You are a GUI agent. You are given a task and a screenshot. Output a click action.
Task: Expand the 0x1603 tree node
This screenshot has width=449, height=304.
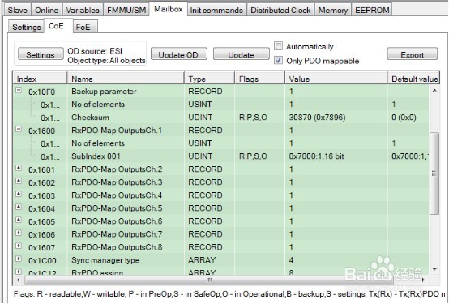click(x=19, y=194)
